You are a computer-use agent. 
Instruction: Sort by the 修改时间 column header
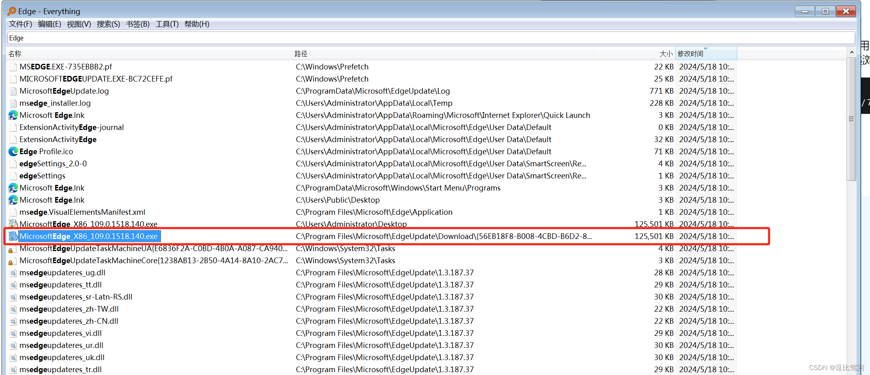pos(706,54)
